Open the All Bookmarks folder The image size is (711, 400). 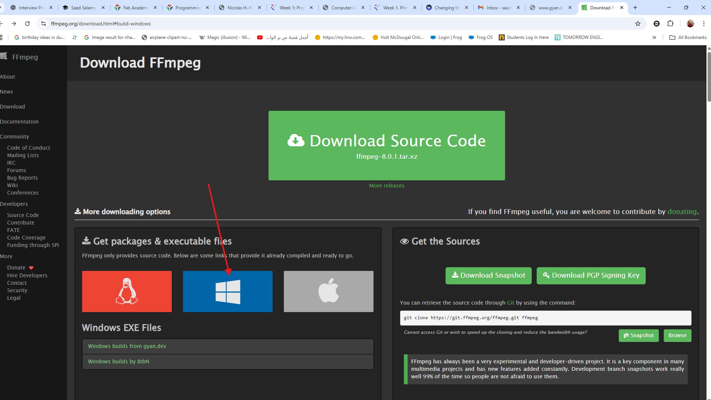coord(688,37)
